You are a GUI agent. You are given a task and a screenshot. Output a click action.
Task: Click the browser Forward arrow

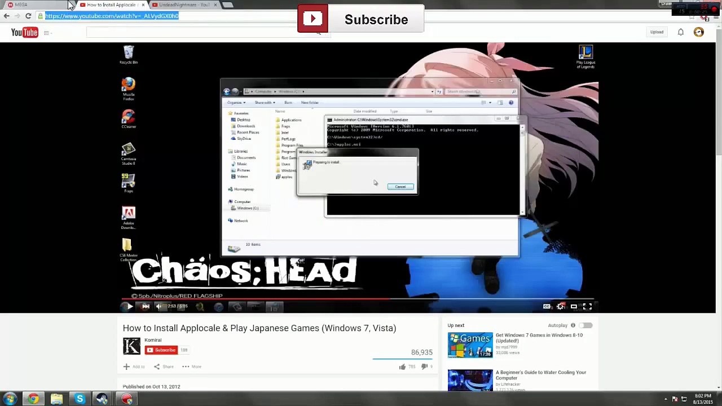click(x=17, y=16)
